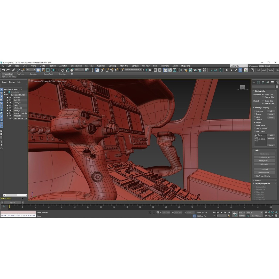279x279 pixels.
Task: Toggle the Helpers checkbox in Hide by Category
Action: pos(255,123)
